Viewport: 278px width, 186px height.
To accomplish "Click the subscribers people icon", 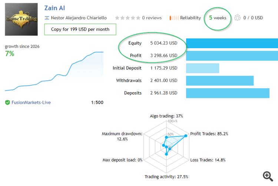I will click(x=238, y=18).
